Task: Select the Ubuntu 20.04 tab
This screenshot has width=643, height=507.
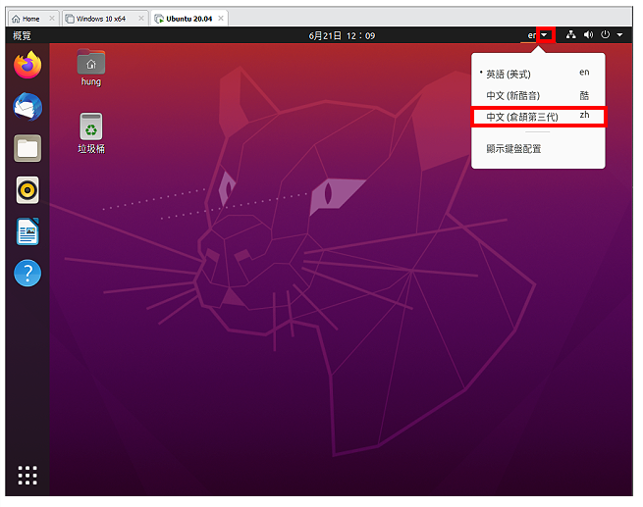Action: click(188, 19)
